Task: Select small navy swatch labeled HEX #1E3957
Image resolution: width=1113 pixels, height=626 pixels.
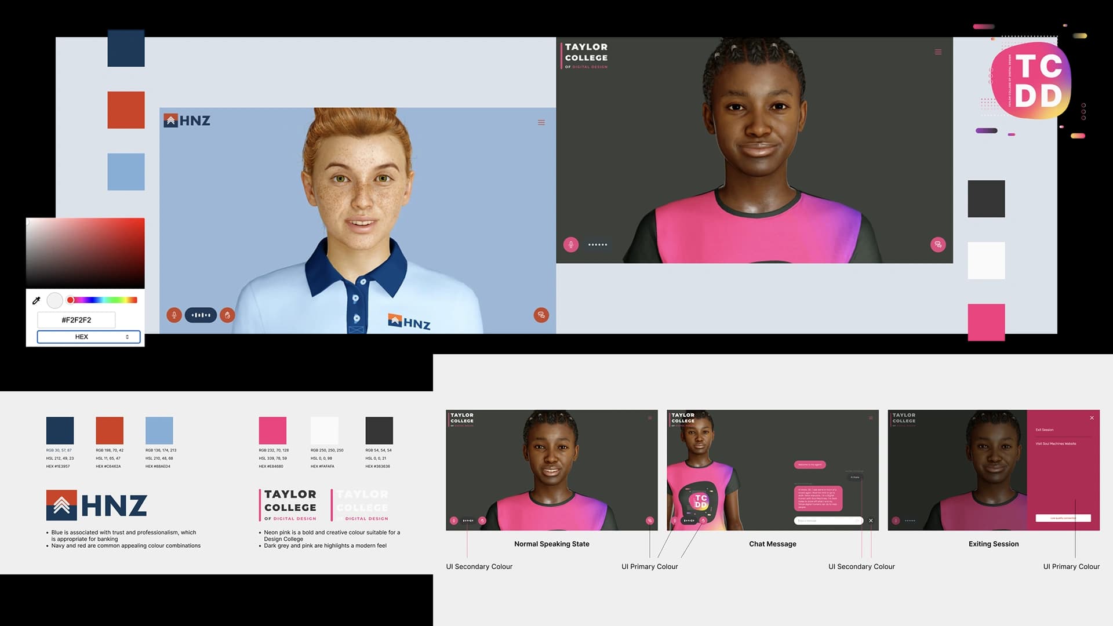Action: tap(60, 431)
